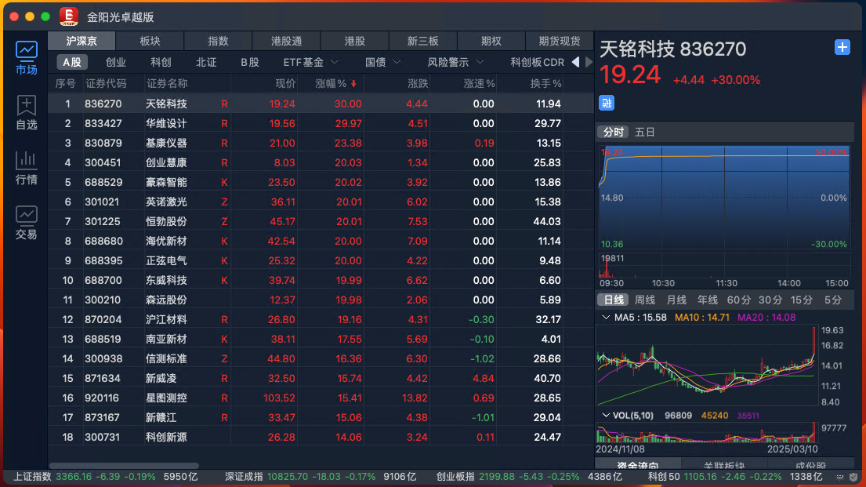Switch to the 港股 tab
The width and height of the screenshot is (866, 487).
(354, 41)
